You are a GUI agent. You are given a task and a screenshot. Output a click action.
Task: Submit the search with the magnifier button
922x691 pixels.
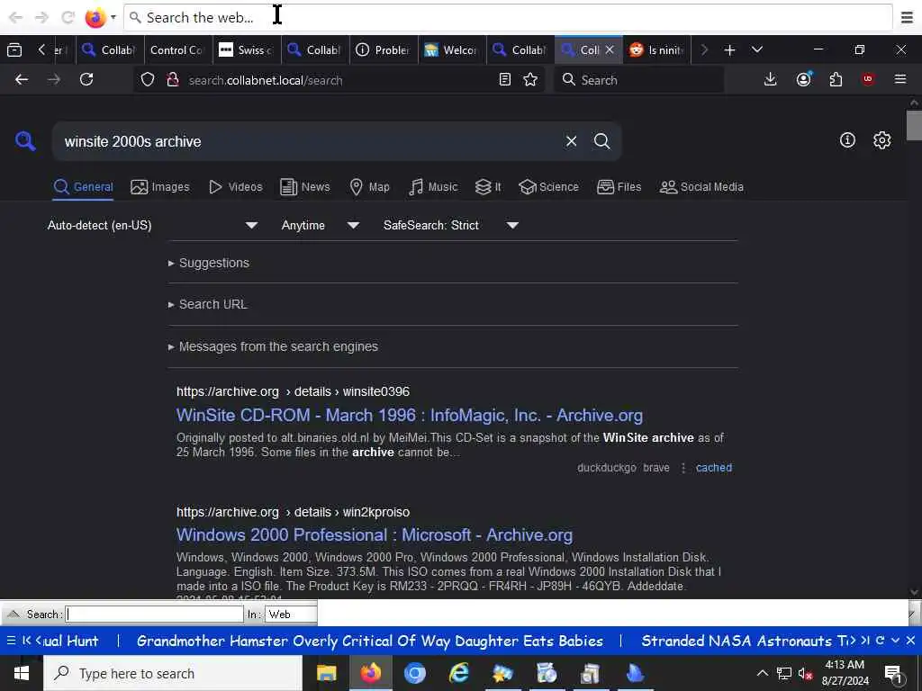601,141
